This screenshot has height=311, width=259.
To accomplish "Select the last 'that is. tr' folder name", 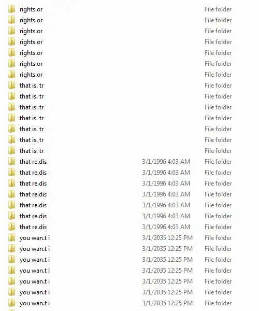I will click(32, 151).
